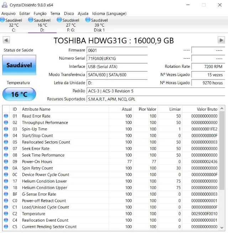Open the Tema menu
This screenshot has height=233, width=228.
coord(55,13)
